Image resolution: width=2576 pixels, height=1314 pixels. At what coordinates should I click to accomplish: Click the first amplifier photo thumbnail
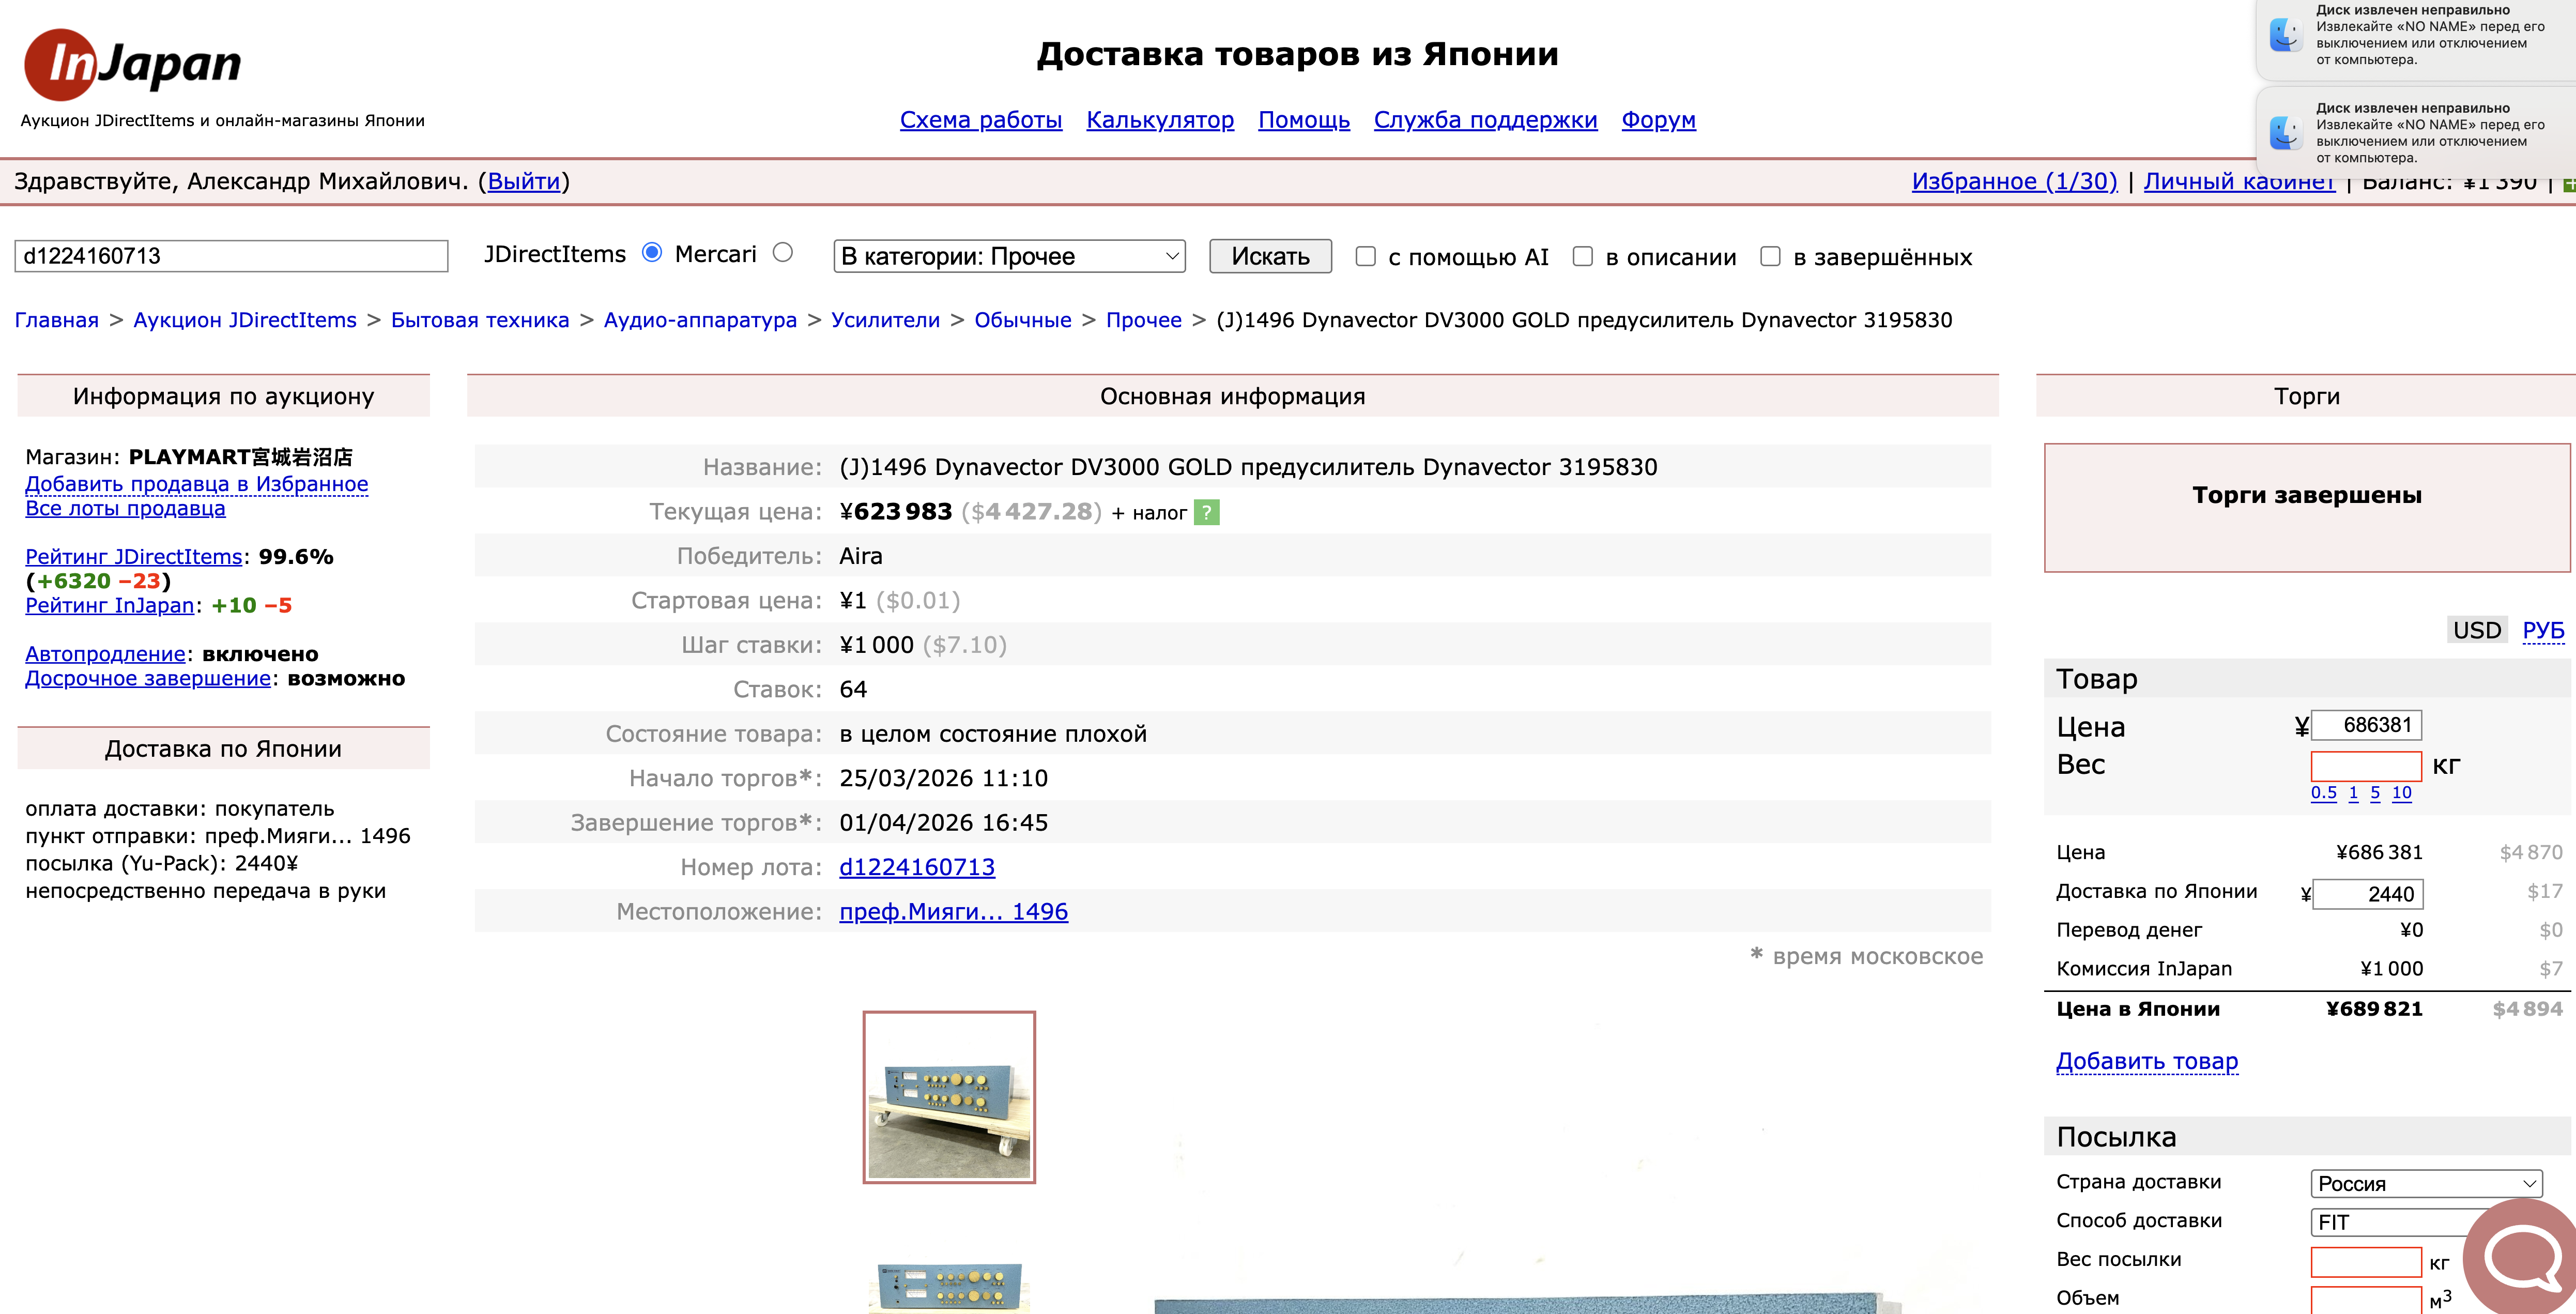(949, 1097)
